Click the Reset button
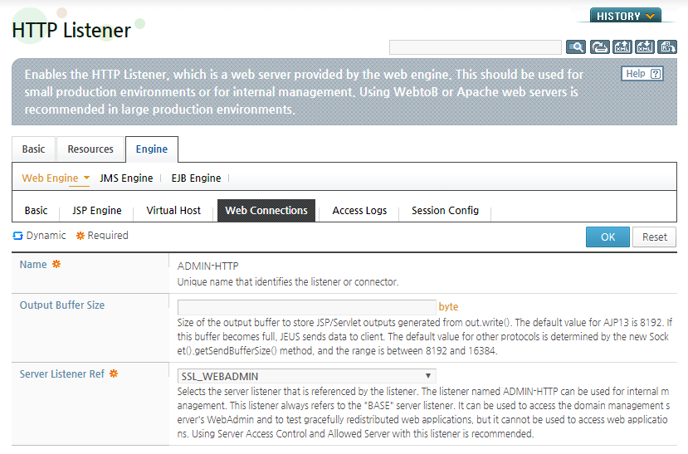Screen dimensions: 688x454 click(654, 237)
